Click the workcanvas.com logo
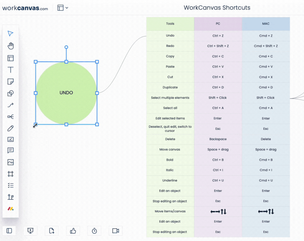 (x=25, y=8)
